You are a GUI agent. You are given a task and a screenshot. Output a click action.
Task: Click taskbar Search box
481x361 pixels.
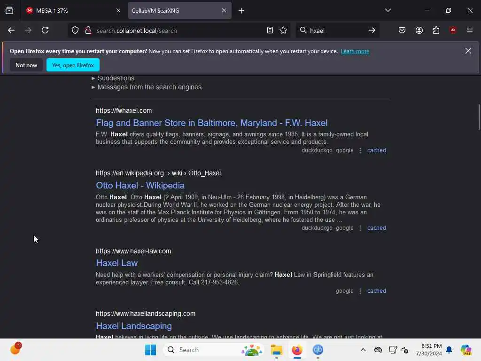(x=214, y=350)
